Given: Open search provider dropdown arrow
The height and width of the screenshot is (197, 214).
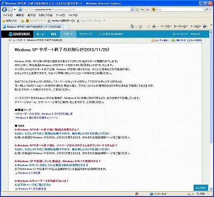Looking at the screenshot, I should tap(210, 10).
